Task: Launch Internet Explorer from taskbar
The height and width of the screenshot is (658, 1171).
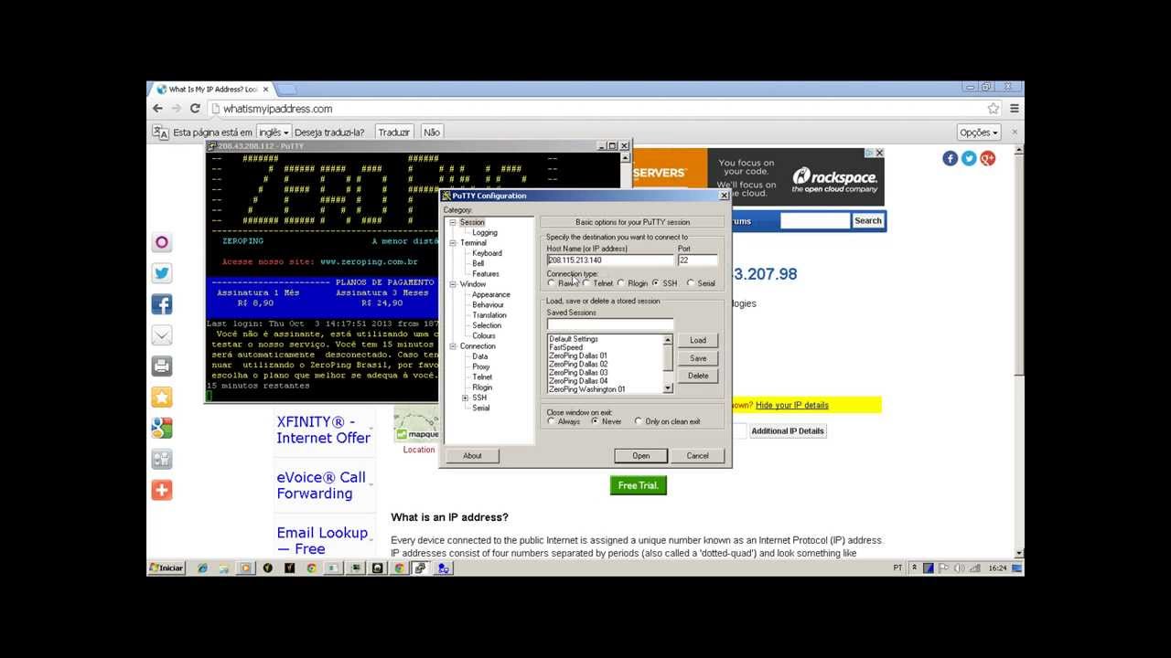Action: (x=202, y=568)
